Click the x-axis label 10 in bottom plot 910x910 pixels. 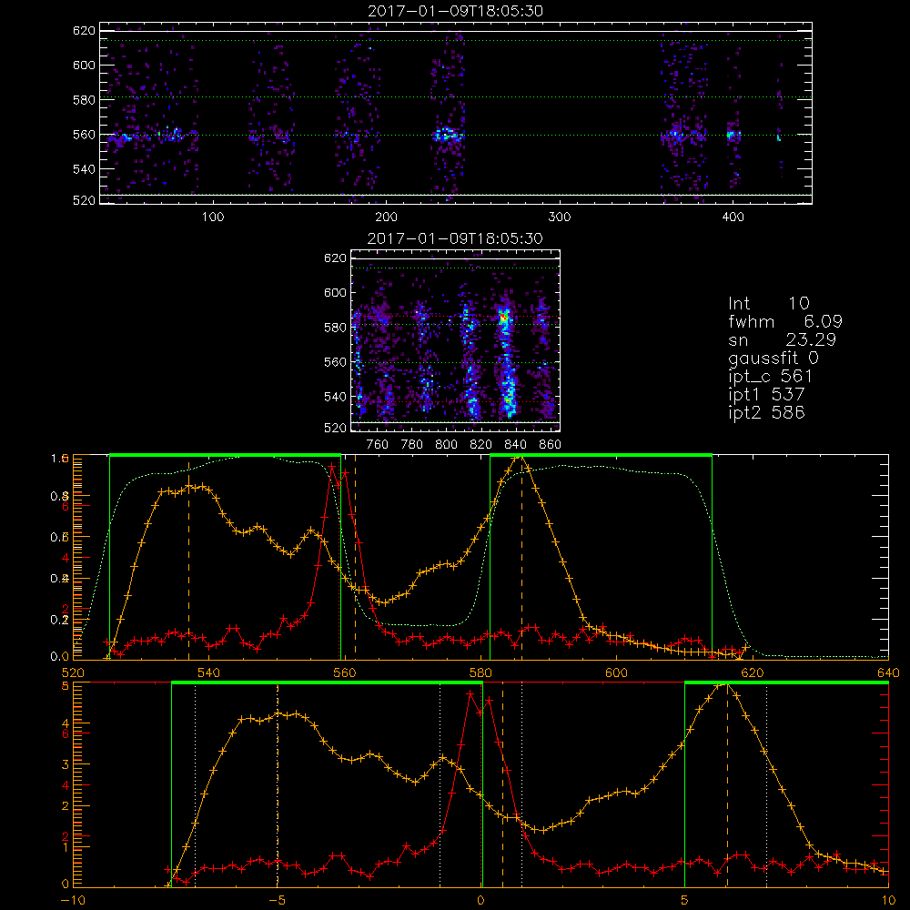[x=888, y=900]
